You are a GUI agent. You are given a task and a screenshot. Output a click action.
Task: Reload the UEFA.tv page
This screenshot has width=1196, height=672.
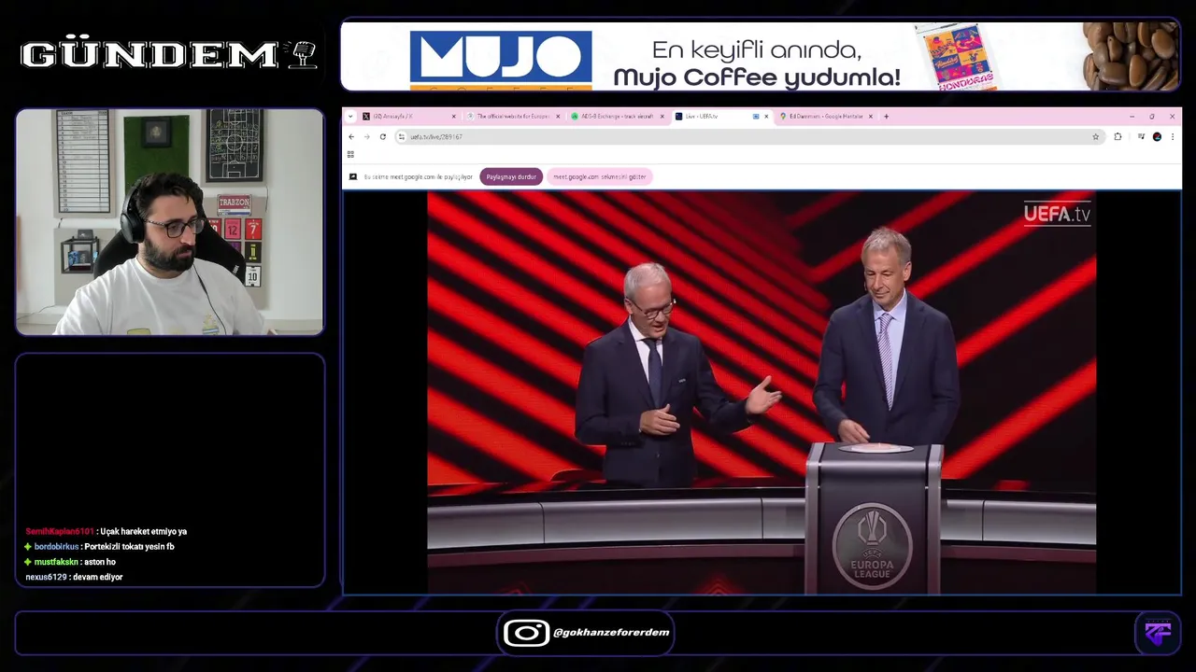coord(382,136)
